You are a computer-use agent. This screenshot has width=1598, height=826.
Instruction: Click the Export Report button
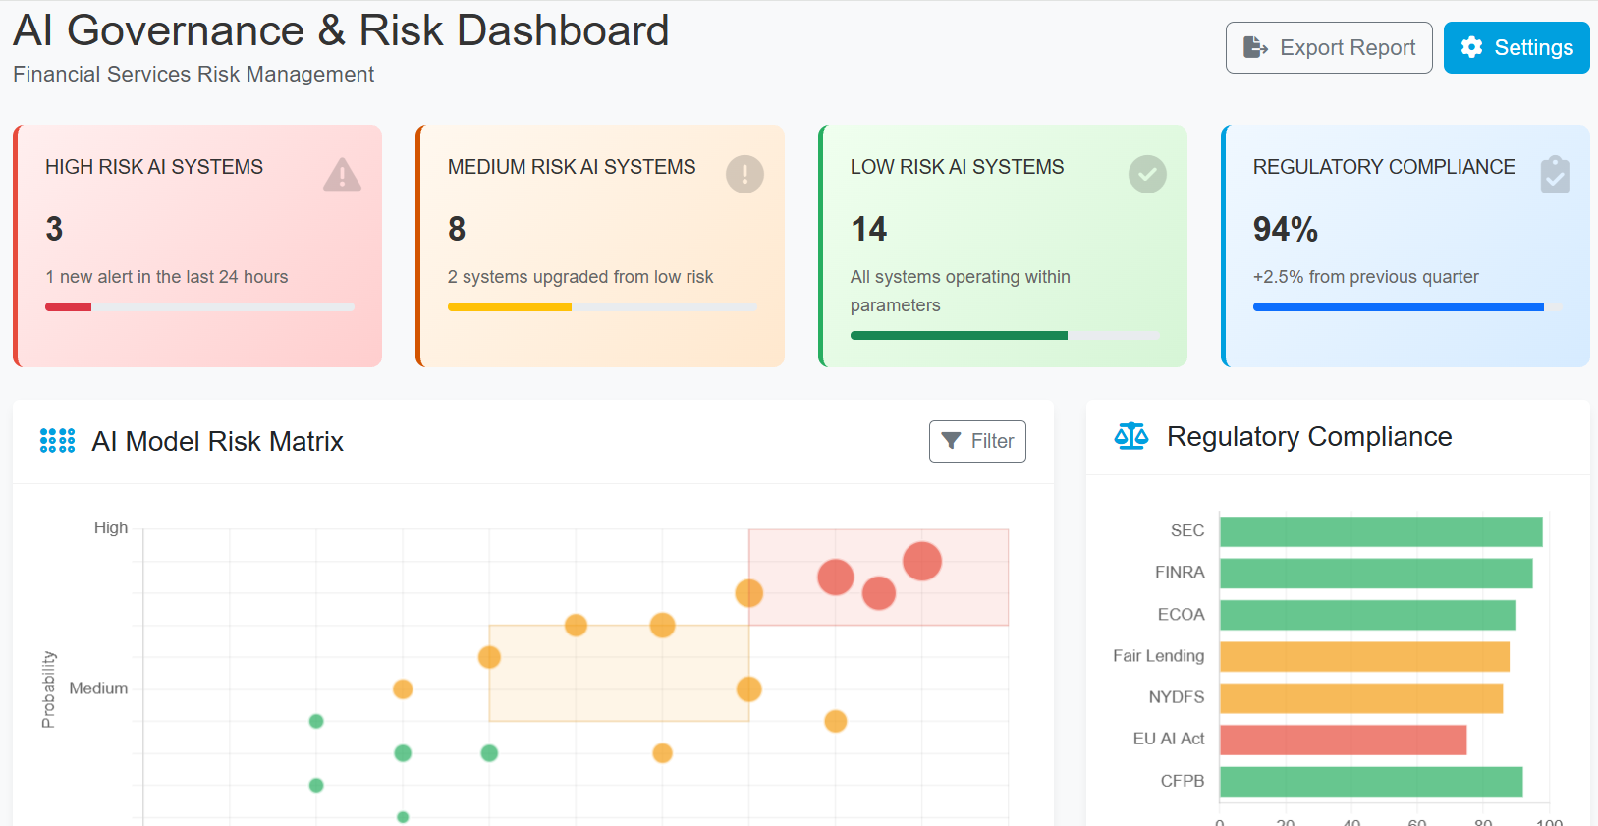tap(1329, 47)
